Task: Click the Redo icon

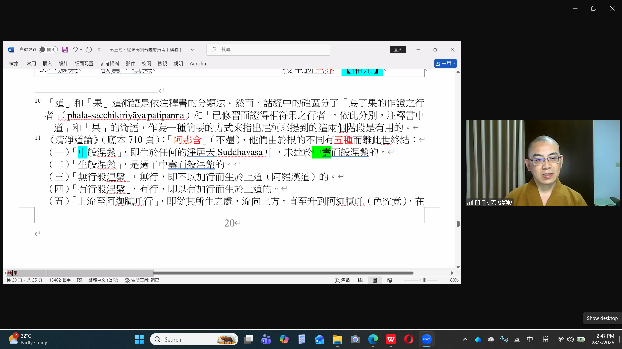Action: pos(89,49)
